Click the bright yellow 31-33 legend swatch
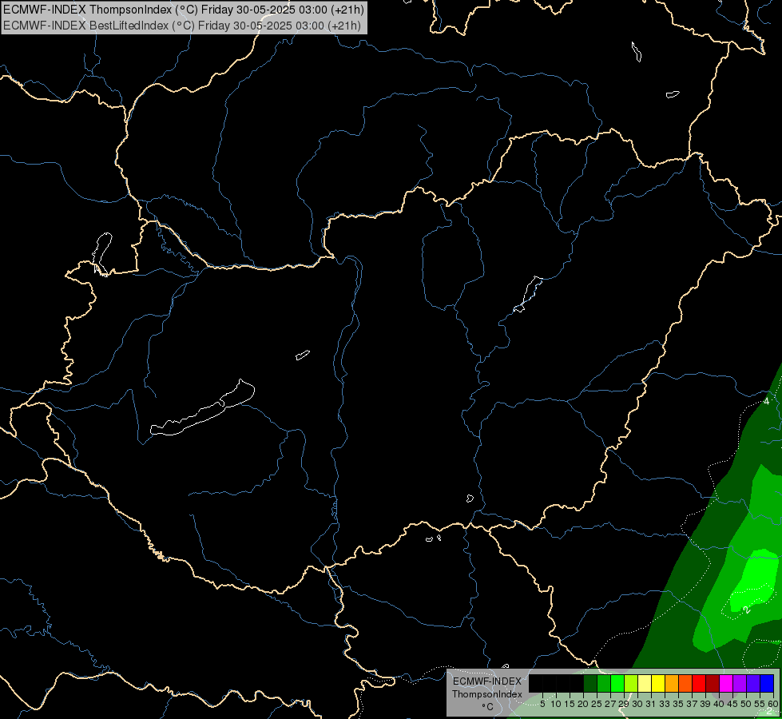The width and height of the screenshot is (782, 719). pos(658,683)
